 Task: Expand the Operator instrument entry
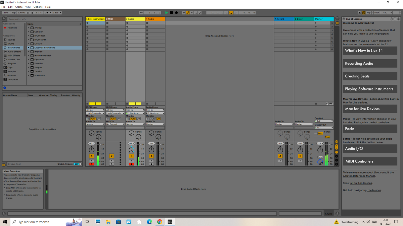29,60
